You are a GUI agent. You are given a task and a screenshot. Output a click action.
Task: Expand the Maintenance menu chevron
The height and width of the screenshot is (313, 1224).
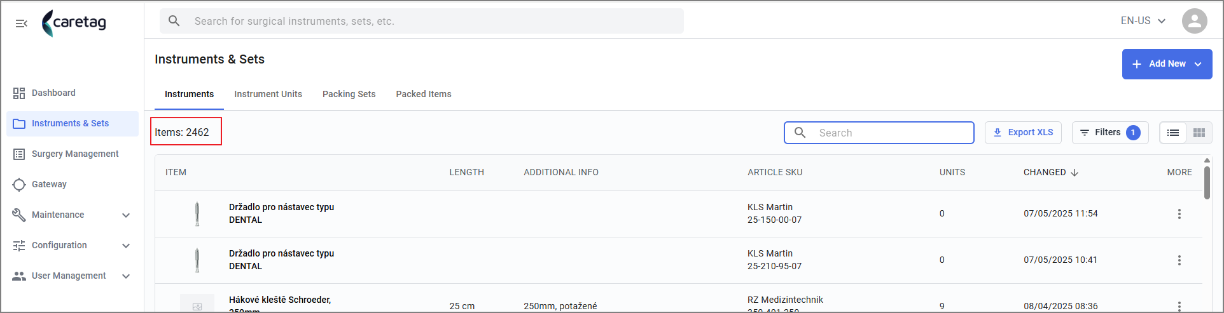pyautogui.click(x=126, y=215)
